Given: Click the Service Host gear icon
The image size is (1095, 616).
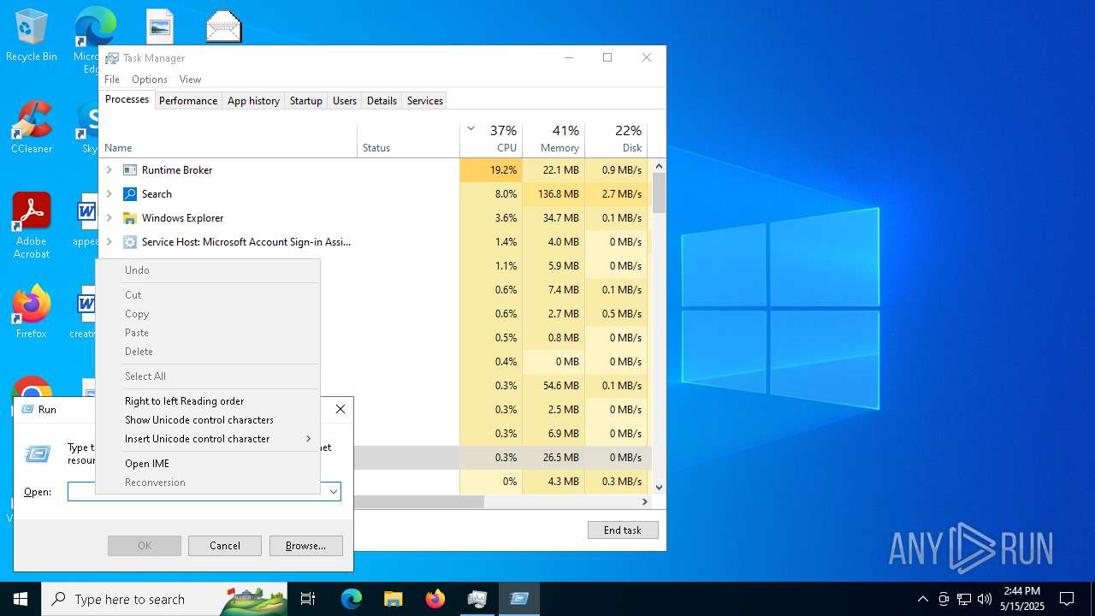Looking at the screenshot, I should coord(130,242).
